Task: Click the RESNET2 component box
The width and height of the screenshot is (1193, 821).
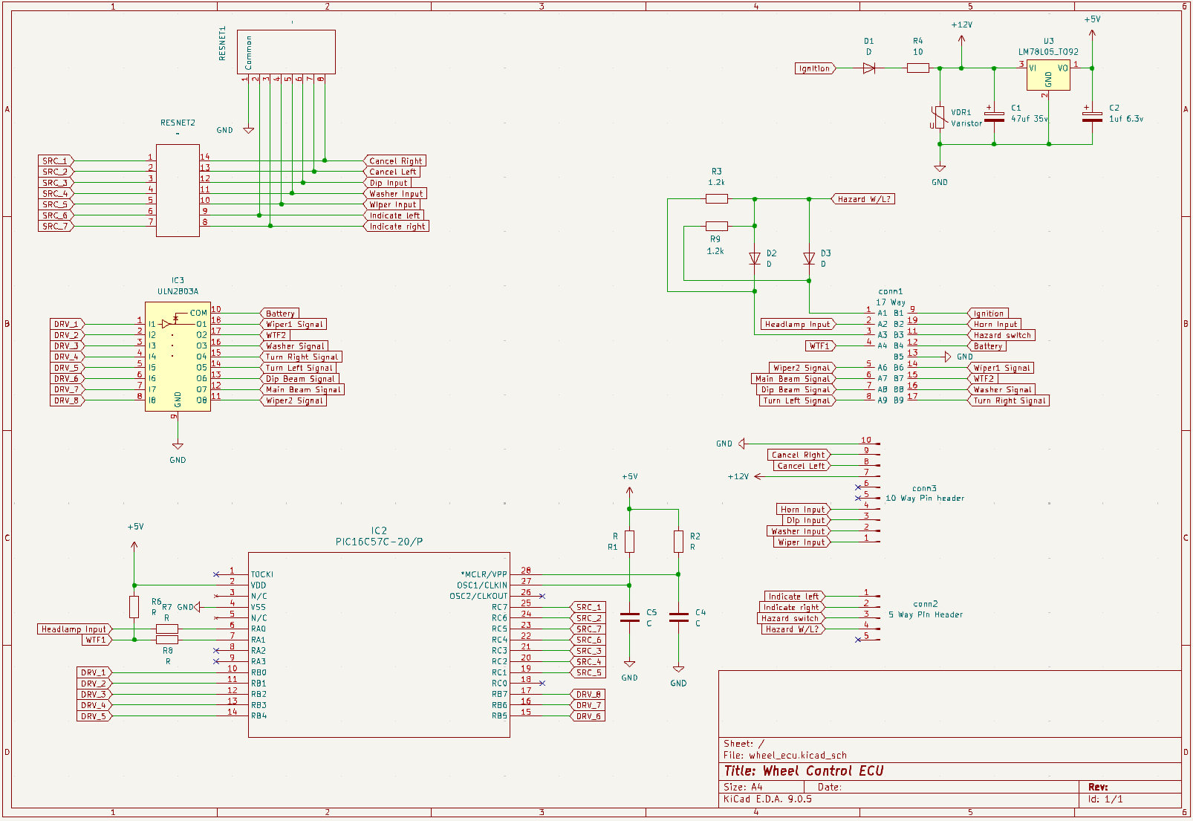Action: (x=178, y=190)
